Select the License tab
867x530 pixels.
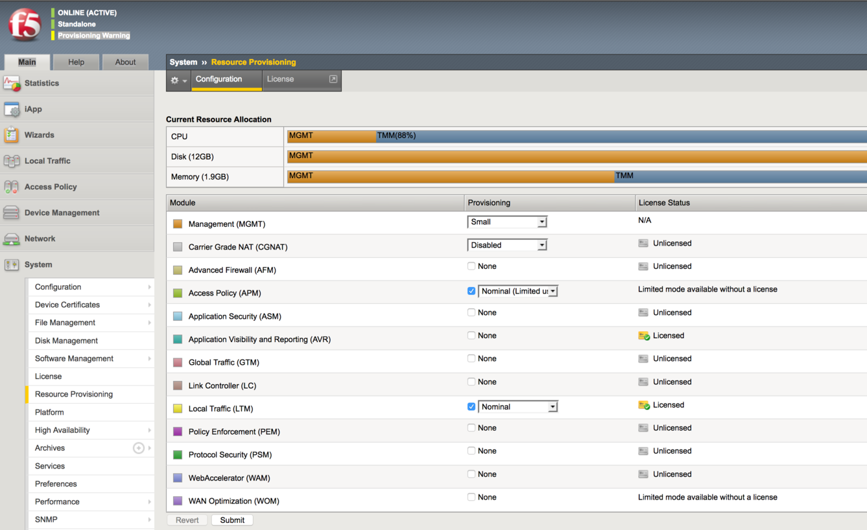[302, 80]
